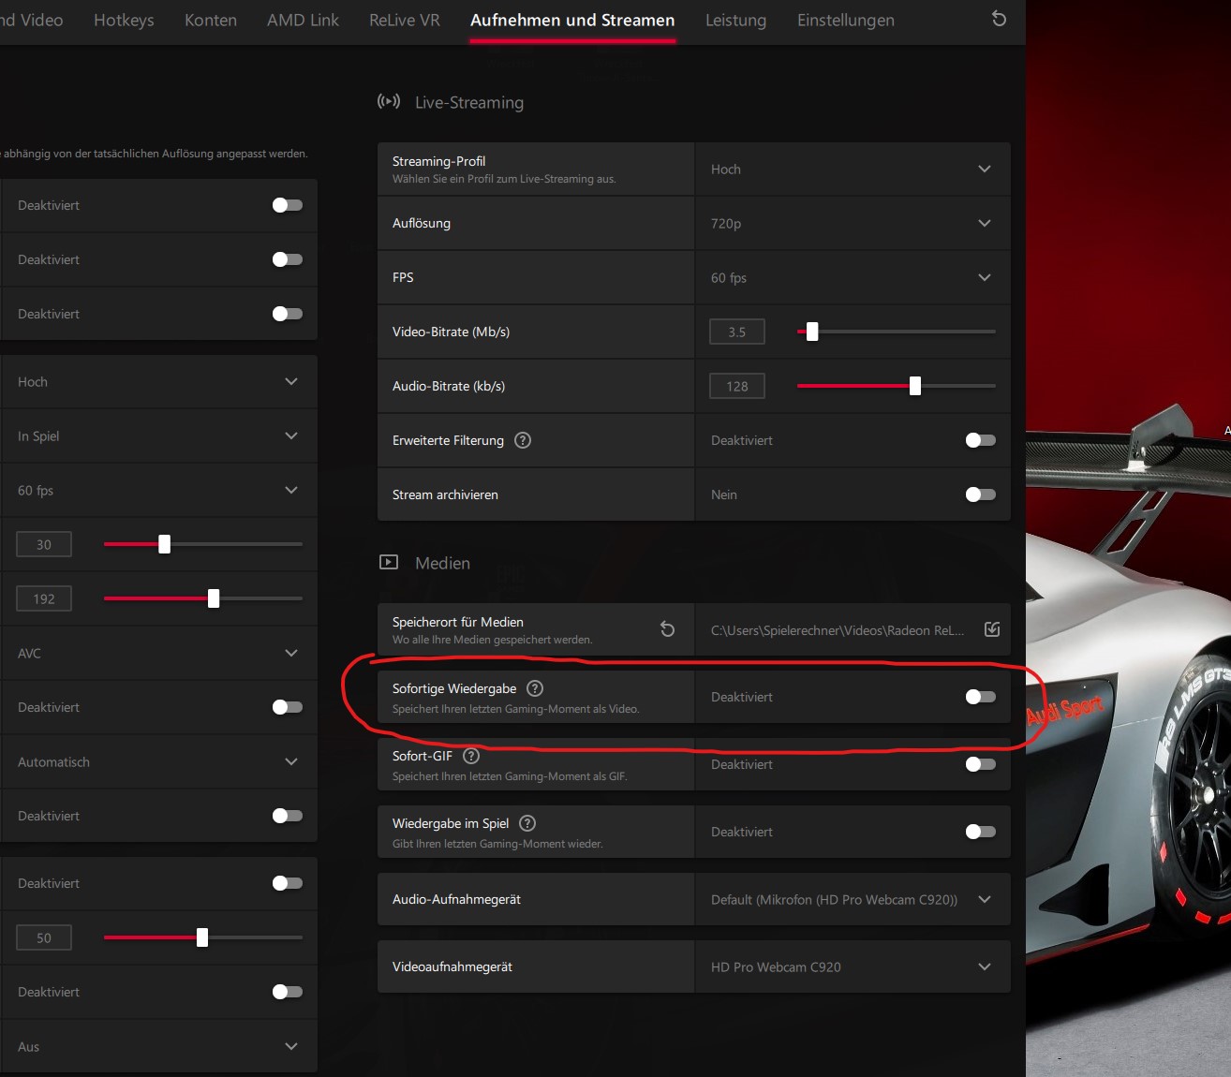Switch to the ReLive VR tab

tap(405, 20)
